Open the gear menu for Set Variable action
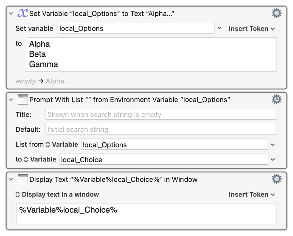The width and height of the screenshot is (293, 236). click(x=276, y=14)
